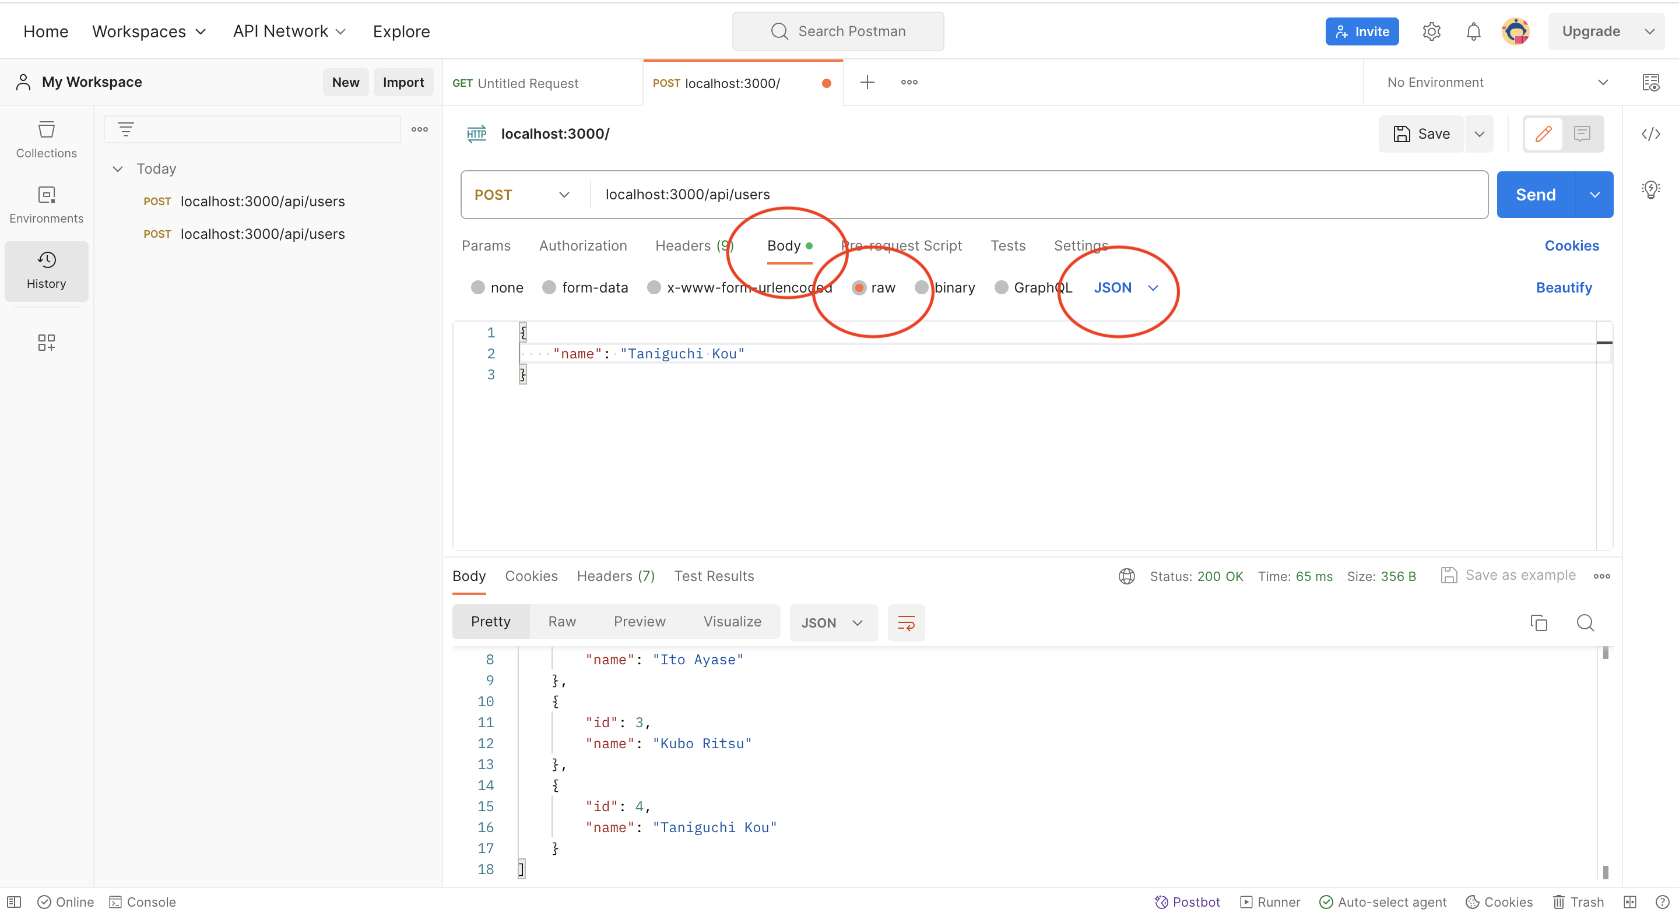Open the Postman Console from the status bar

[x=142, y=901]
